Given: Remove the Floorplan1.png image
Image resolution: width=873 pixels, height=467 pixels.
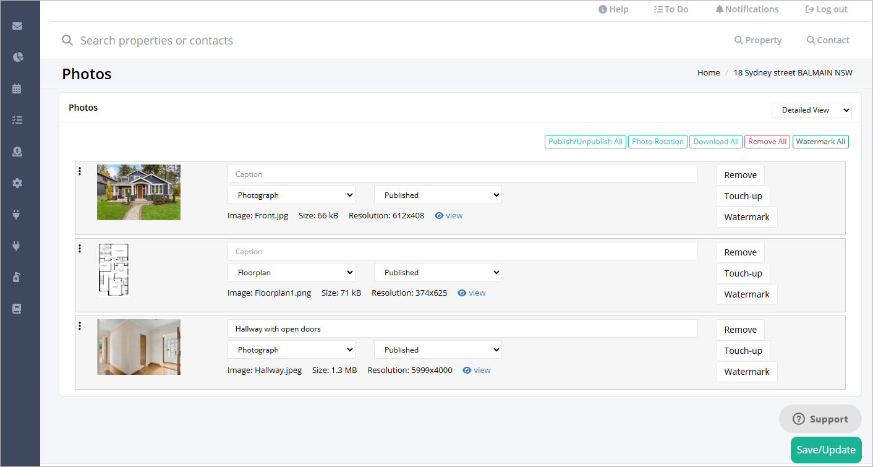Looking at the screenshot, I should [x=741, y=252].
